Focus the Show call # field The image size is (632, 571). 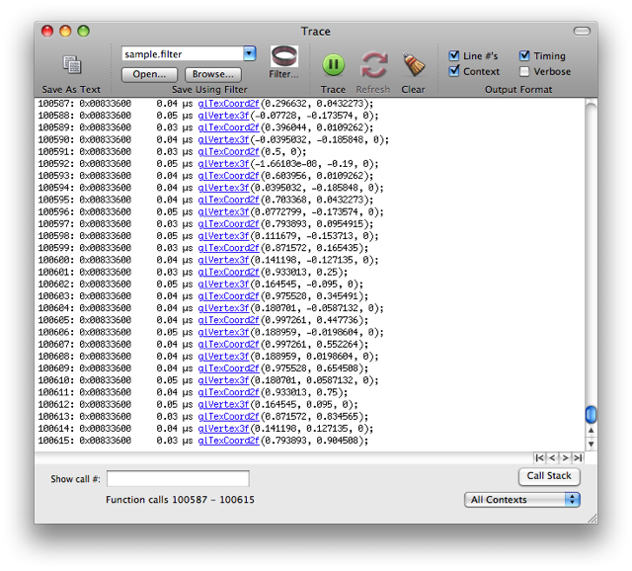pyautogui.click(x=178, y=479)
